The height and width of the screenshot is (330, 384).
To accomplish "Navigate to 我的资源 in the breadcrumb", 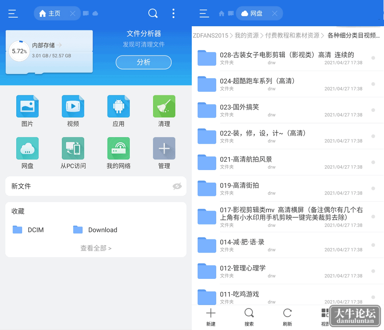I will point(247,36).
